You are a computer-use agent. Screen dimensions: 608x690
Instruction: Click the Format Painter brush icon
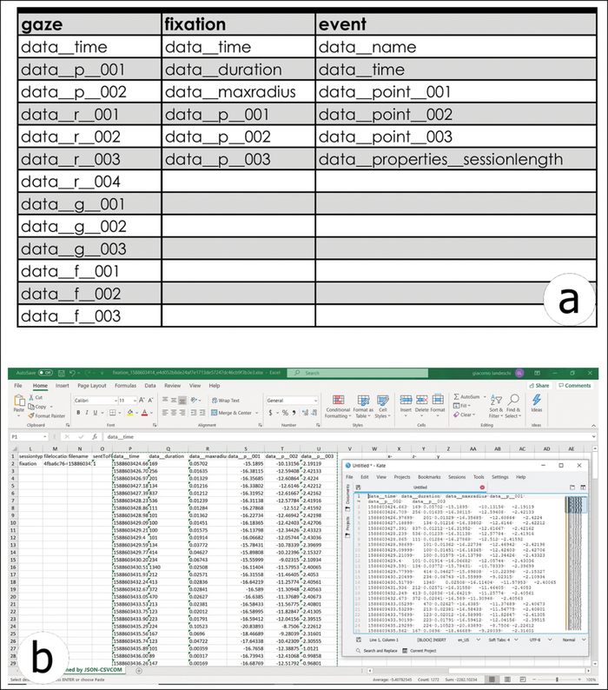click(31, 415)
